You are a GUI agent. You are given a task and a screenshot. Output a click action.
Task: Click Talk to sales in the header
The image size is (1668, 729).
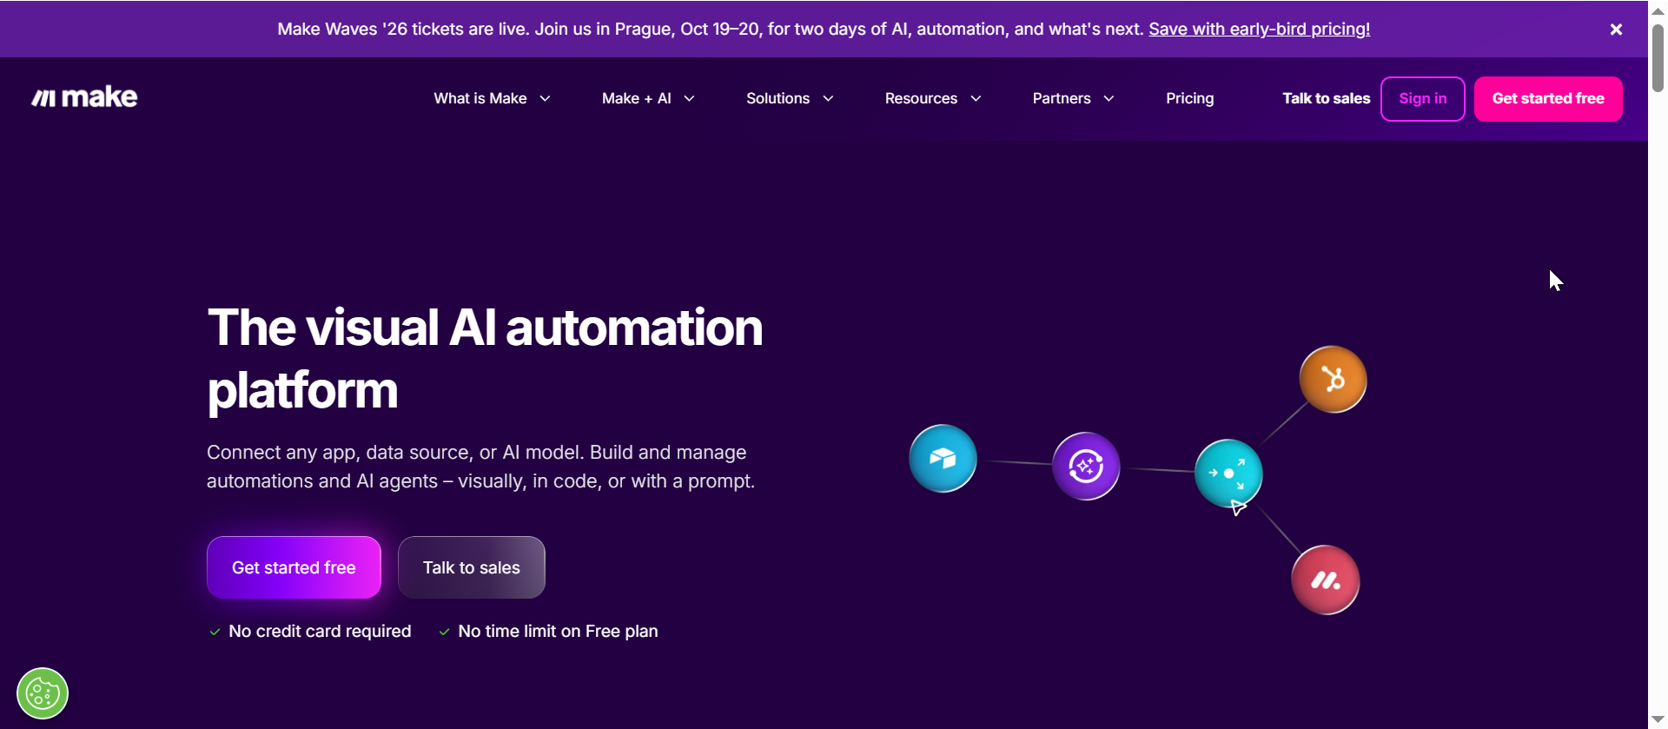(1326, 99)
